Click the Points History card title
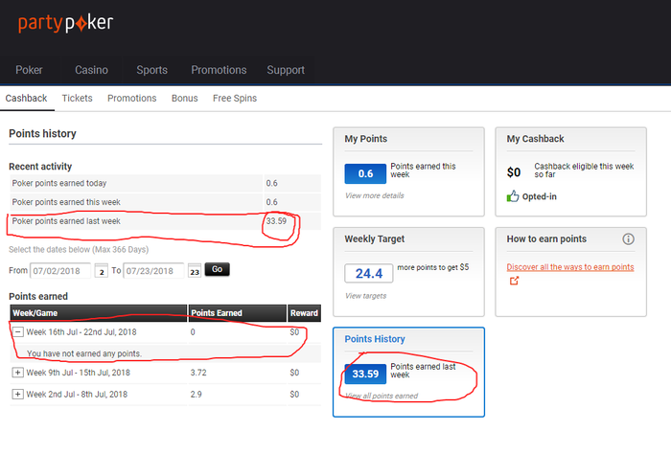Image resolution: width=671 pixels, height=454 pixels. [375, 339]
